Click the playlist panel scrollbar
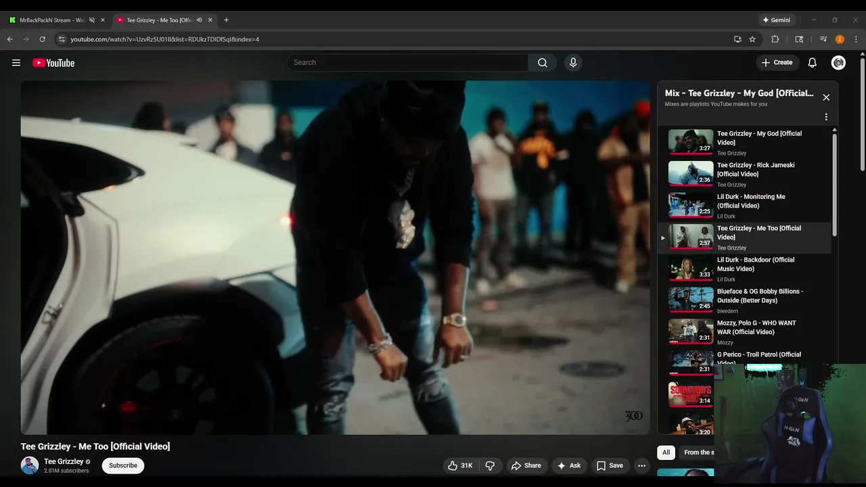 pos(834,184)
